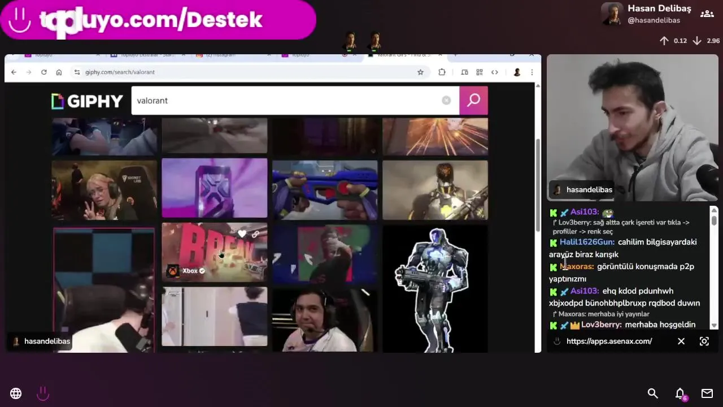The width and height of the screenshot is (723, 407).
Task: Open the browser extensions puzzle icon
Action: coord(442,72)
